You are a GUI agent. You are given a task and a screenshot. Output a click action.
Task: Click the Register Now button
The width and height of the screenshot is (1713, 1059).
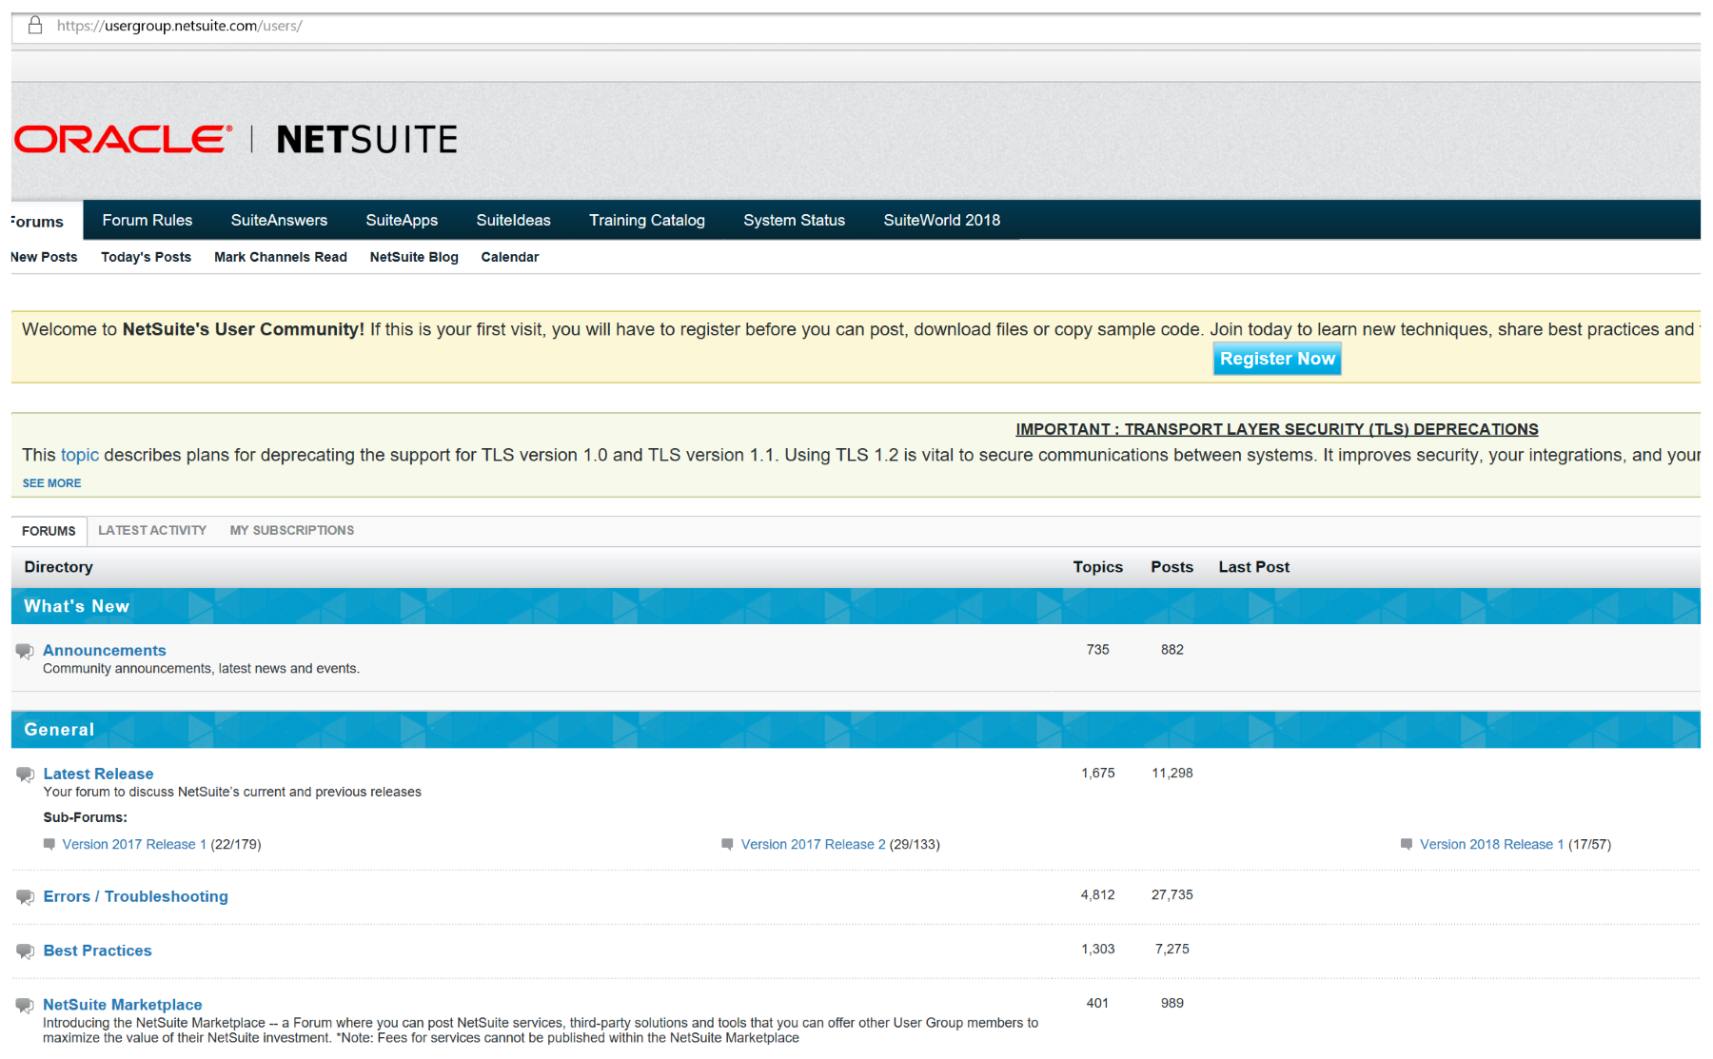[1277, 359]
